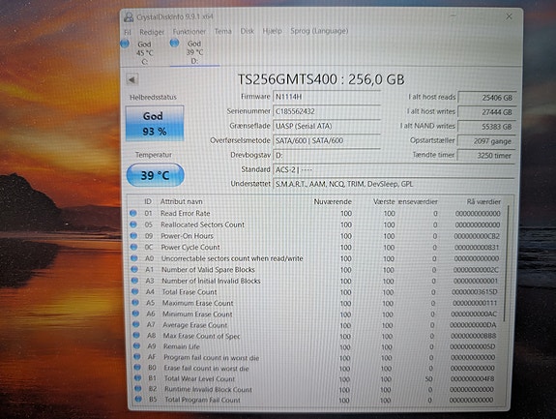Click the status orb for Total Erase Count

point(134,292)
